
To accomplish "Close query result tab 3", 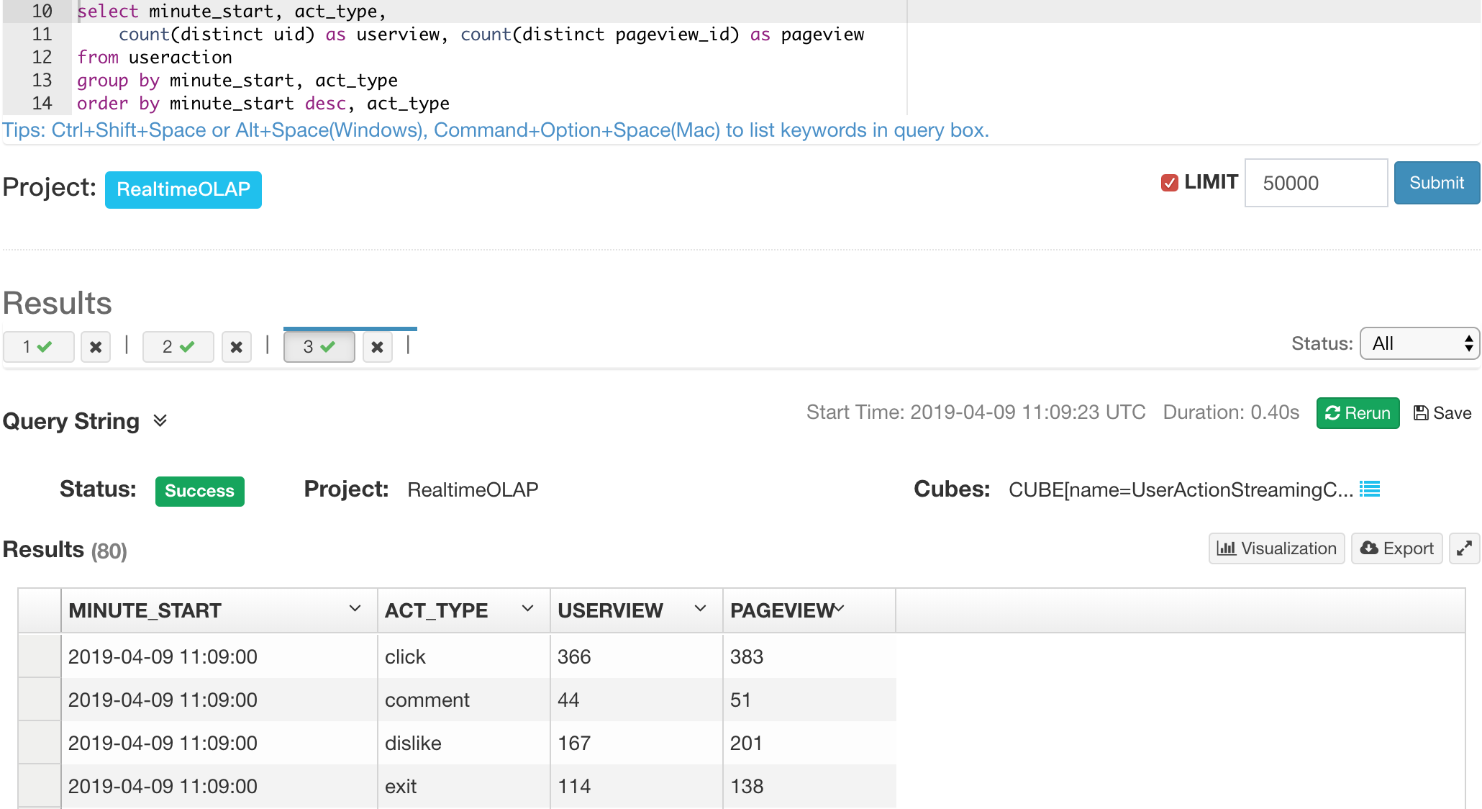I will 377,348.
